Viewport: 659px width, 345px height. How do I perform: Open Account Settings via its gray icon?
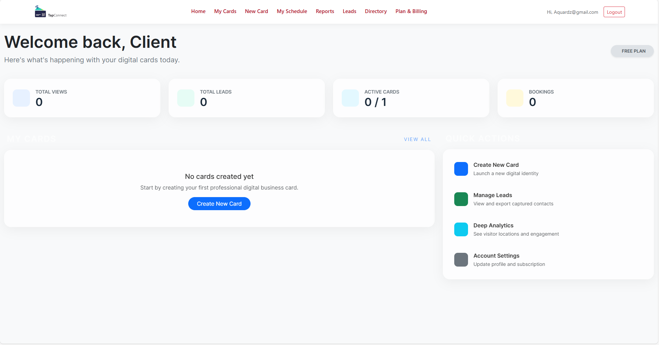461,259
